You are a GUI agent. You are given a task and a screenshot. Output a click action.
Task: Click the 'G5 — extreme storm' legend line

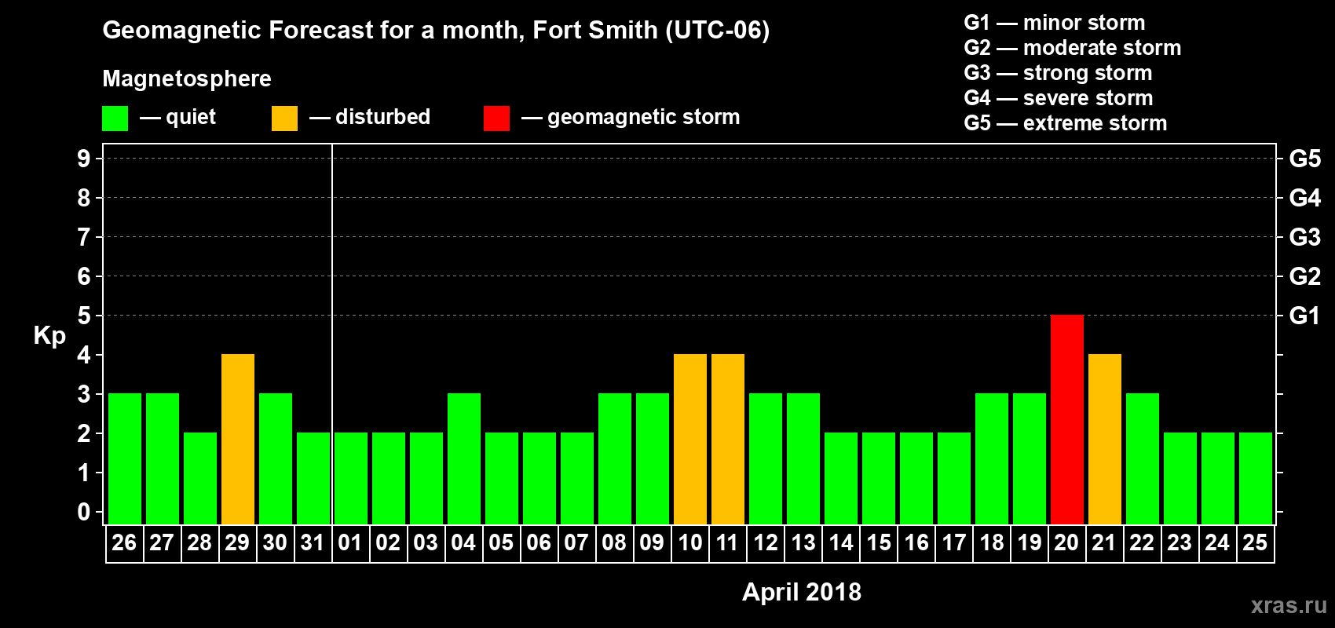(x=1066, y=123)
